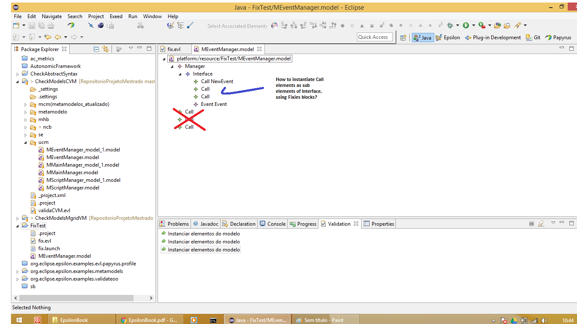Click the Select Associated Elements icon
The height and width of the screenshot is (324, 577).
pyautogui.click(x=275, y=26)
